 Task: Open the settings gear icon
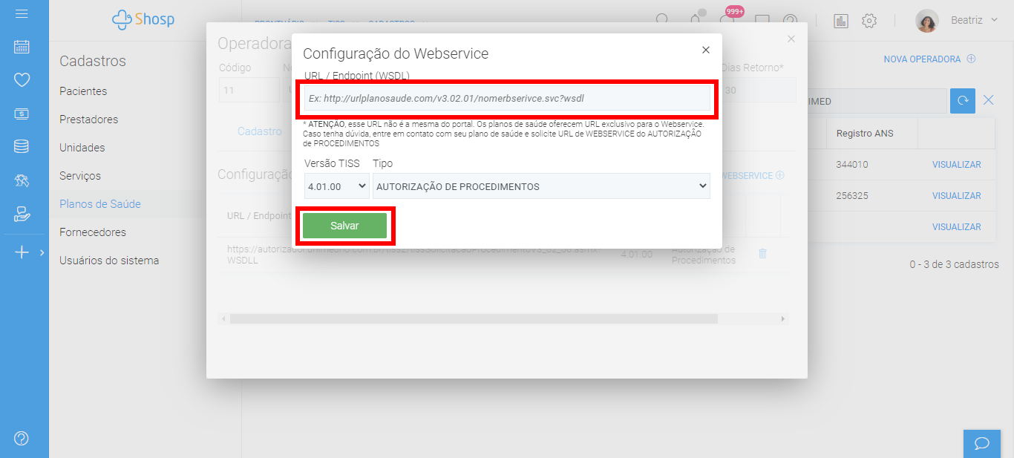(869, 21)
